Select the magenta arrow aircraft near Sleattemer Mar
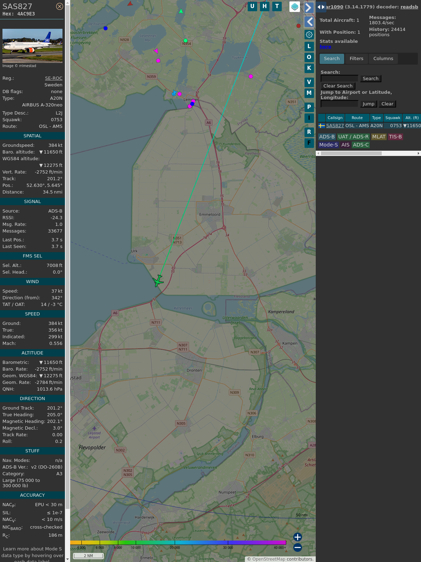The width and height of the screenshot is (421, 562). 156,51
